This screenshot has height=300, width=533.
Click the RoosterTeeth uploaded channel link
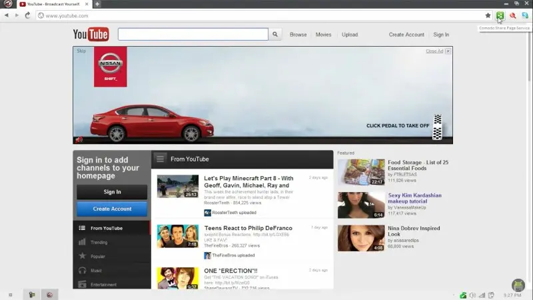point(235,213)
